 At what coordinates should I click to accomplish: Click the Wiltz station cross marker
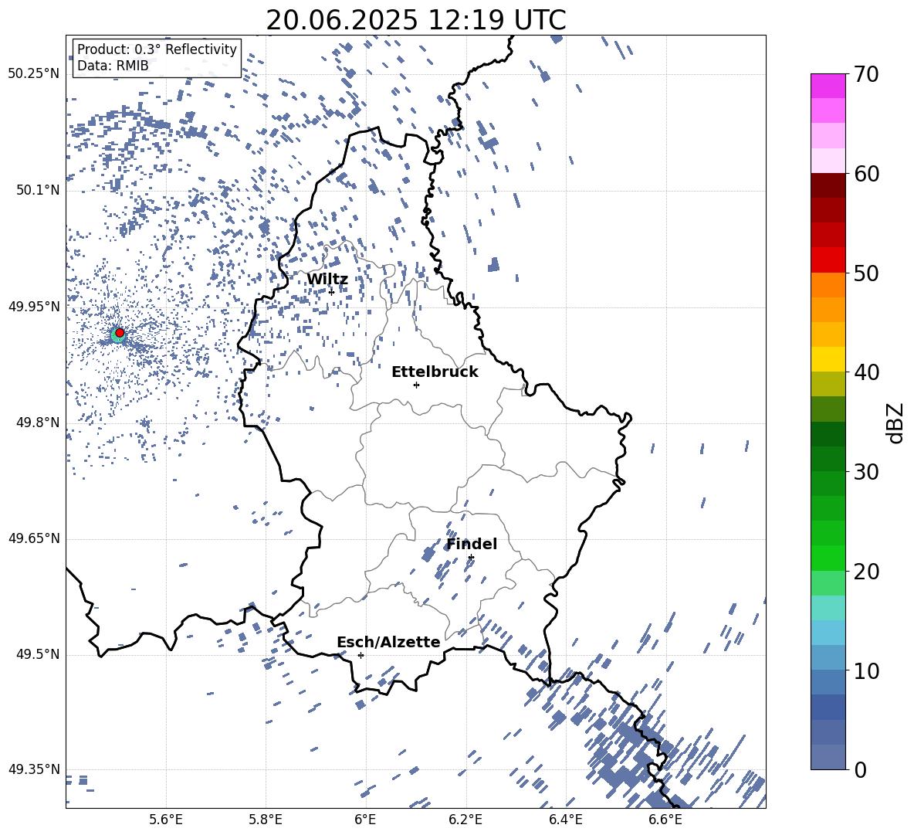(332, 292)
